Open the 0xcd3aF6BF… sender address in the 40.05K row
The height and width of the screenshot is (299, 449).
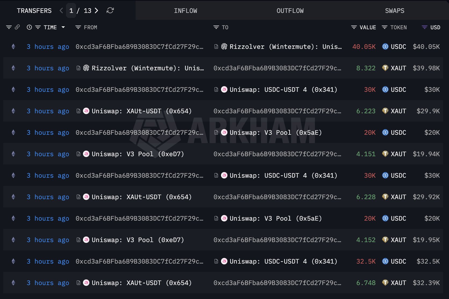139,47
